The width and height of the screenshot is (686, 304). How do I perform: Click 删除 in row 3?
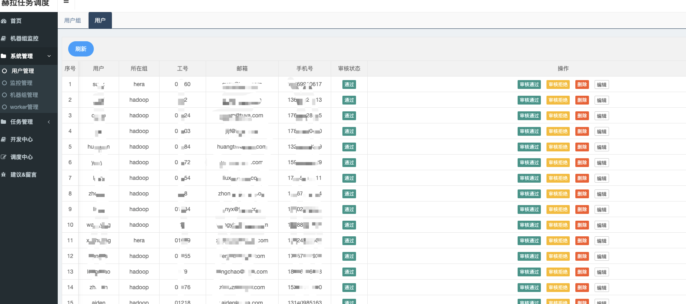tap(582, 116)
